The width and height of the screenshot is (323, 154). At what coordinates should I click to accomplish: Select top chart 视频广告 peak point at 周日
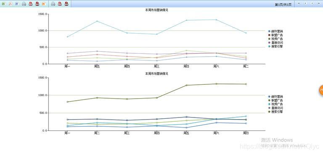point(186,51)
